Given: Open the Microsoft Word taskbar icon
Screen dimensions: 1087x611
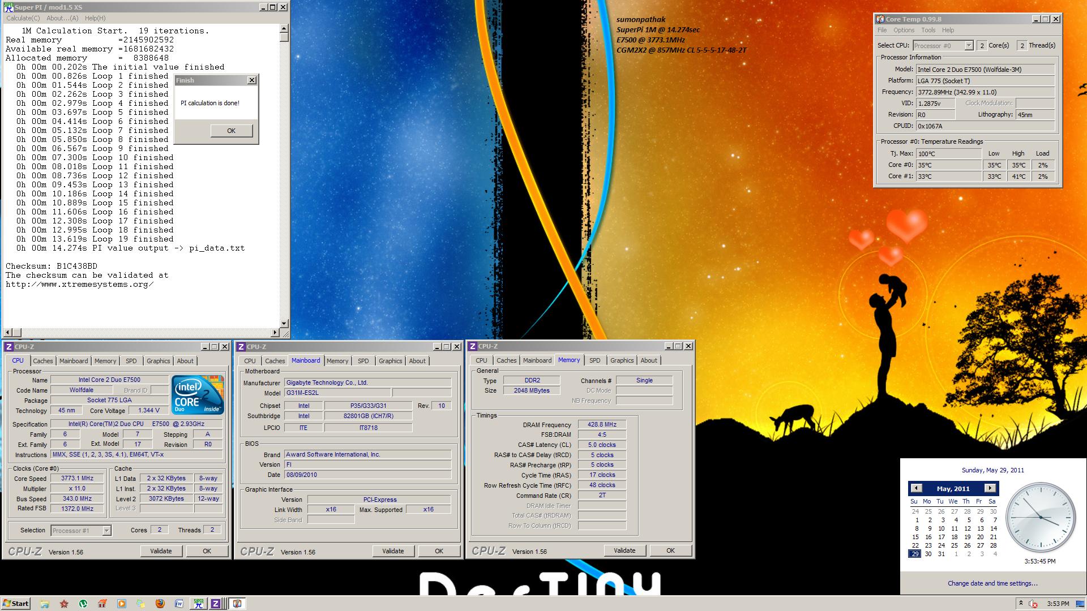Looking at the screenshot, I should pos(179,604).
